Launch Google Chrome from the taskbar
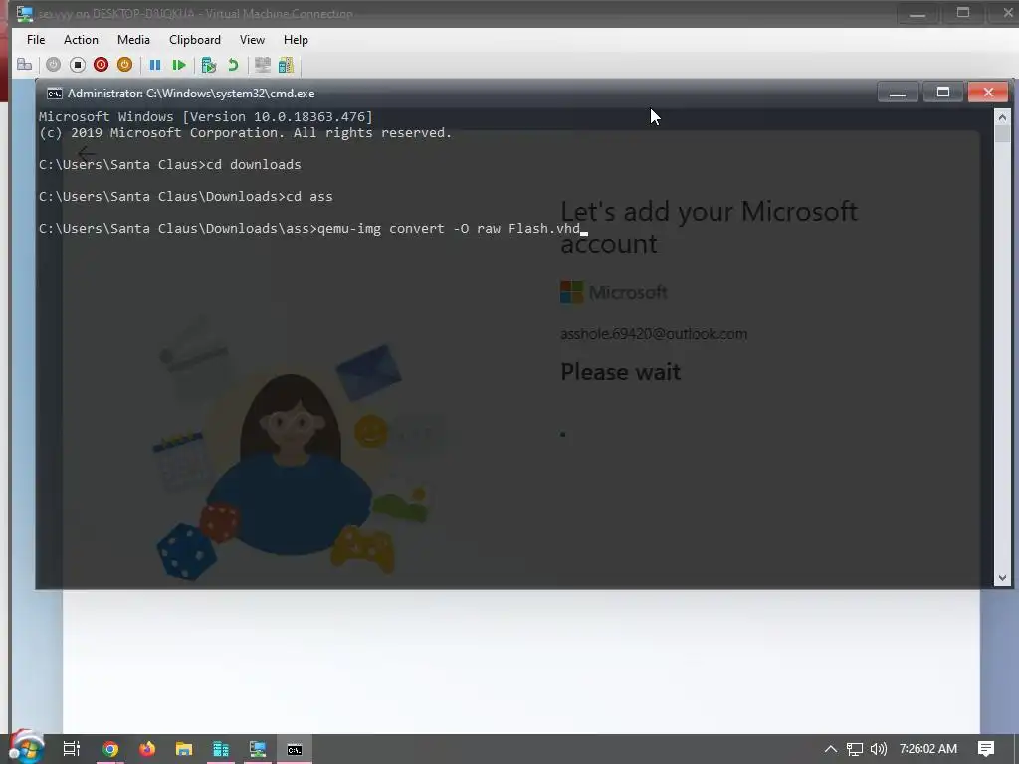This screenshot has height=764, width=1019. pyautogui.click(x=109, y=749)
